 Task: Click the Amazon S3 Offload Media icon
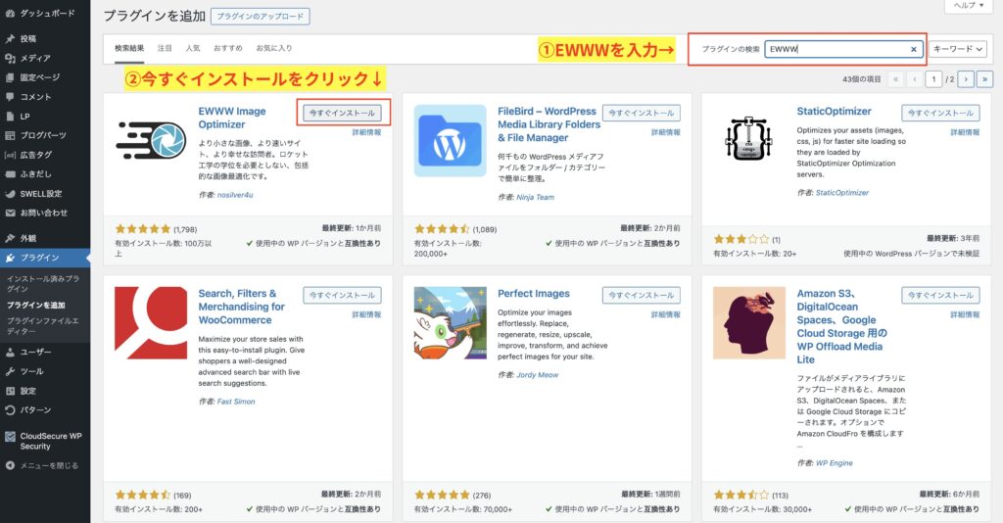(x=749, y=322)
